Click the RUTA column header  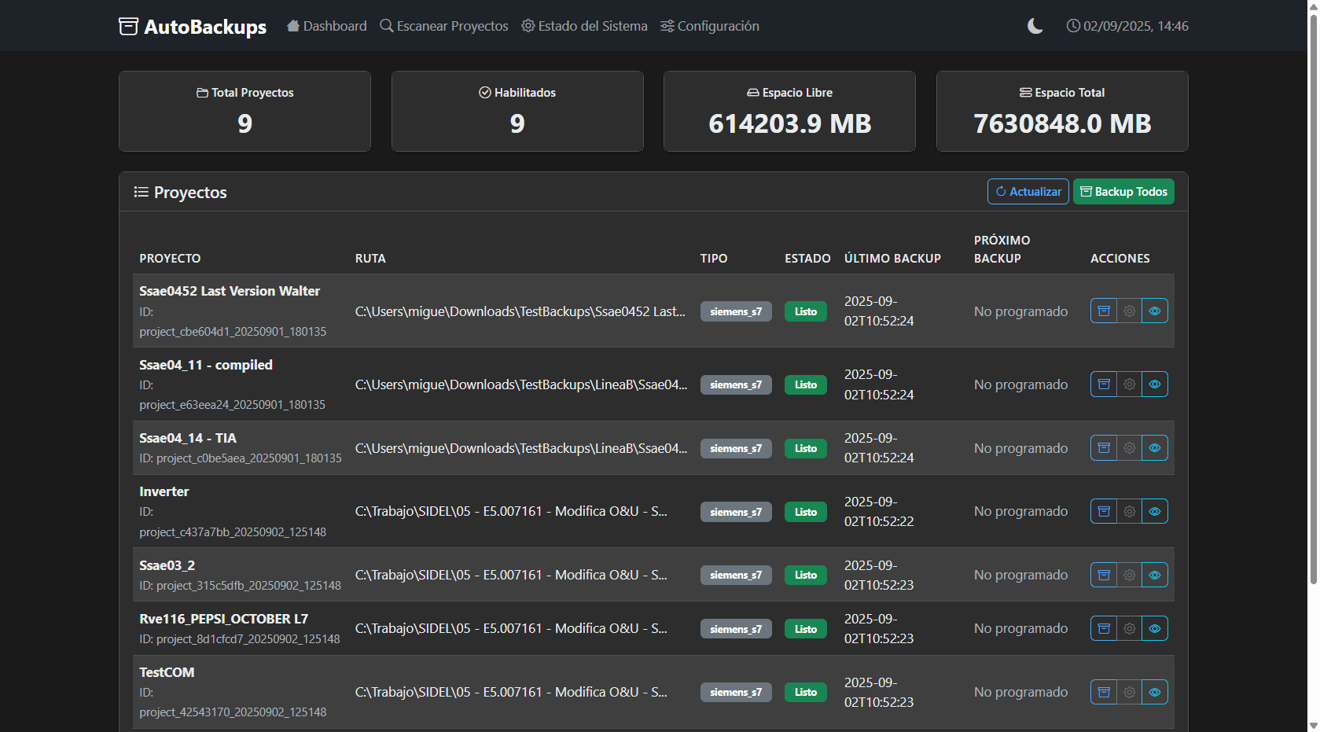(x=370, y=259)
